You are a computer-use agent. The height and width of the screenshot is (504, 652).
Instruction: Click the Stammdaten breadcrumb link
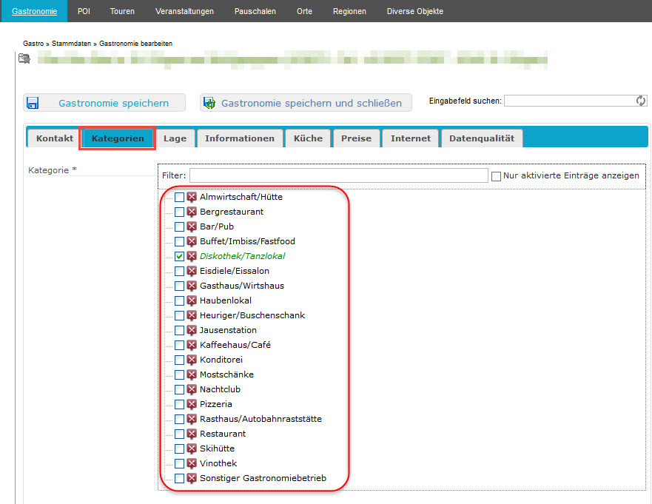71,44
